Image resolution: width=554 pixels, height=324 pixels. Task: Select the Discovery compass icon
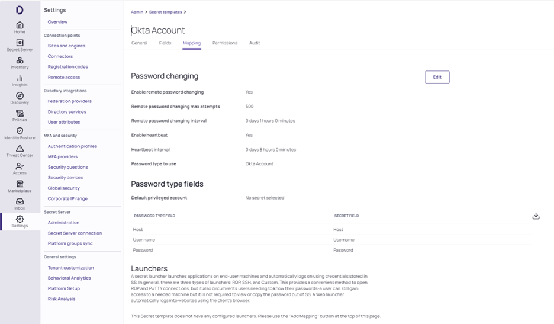[20, 96]
